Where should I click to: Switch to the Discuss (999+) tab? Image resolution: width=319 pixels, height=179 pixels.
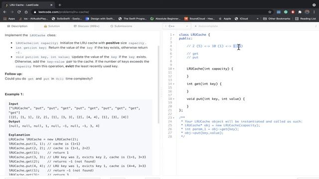(x=86, y=26)
